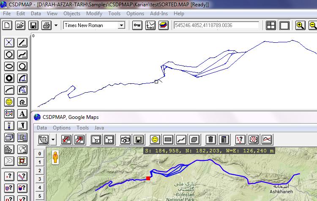Click the coordinates input field
The height and width of the screenshot is (201, 317).
click(x=216, y=25)
